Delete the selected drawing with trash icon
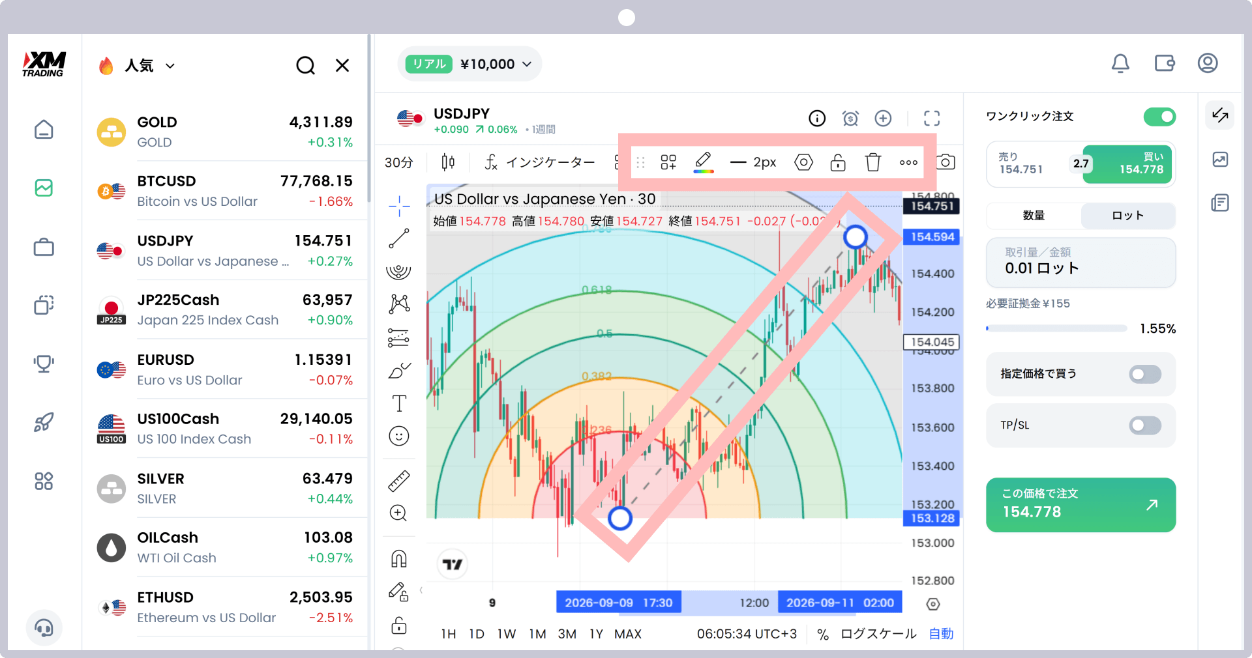 coord(872,162)
